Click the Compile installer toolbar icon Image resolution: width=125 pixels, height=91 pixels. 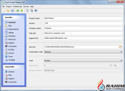[x=18, y=11]
